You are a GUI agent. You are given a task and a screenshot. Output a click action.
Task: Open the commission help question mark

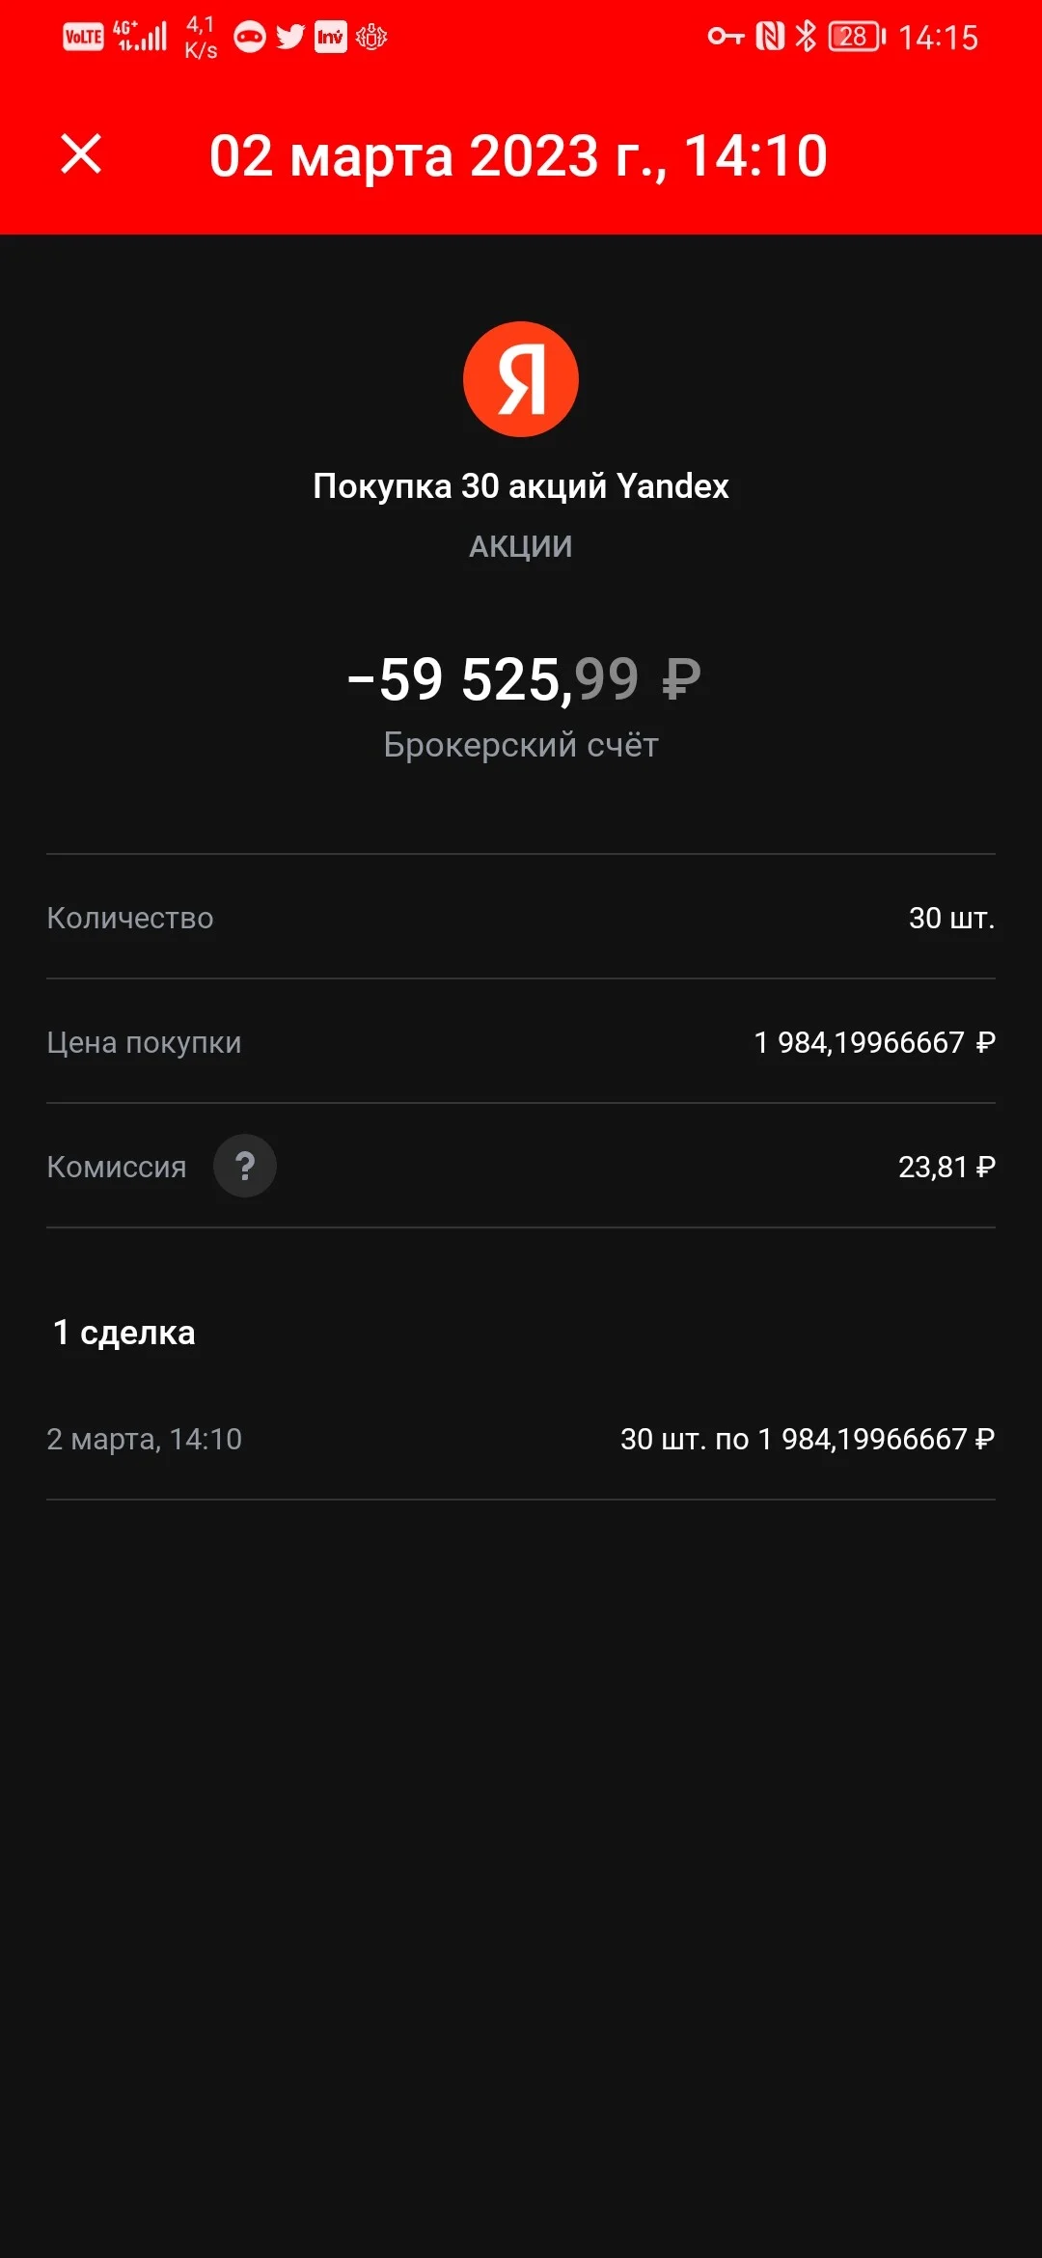pyautogui.click(x=245, y=1166)
